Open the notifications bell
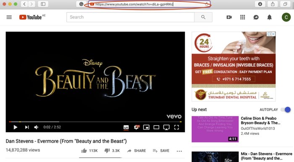 pos(270,17)
